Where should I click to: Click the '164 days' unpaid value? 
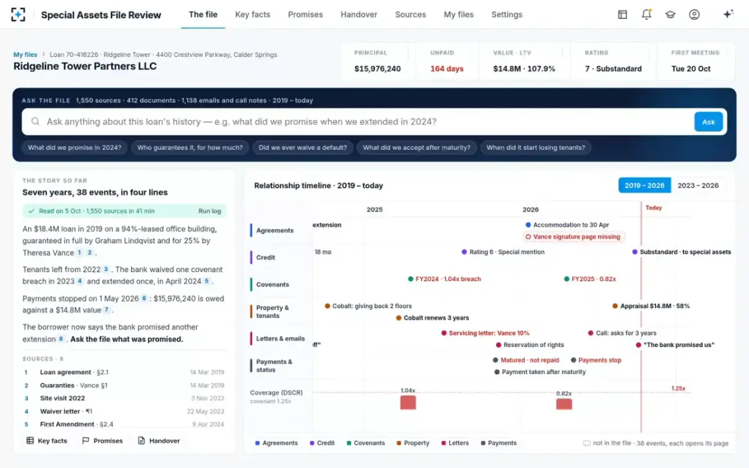(x=447, y=69)
